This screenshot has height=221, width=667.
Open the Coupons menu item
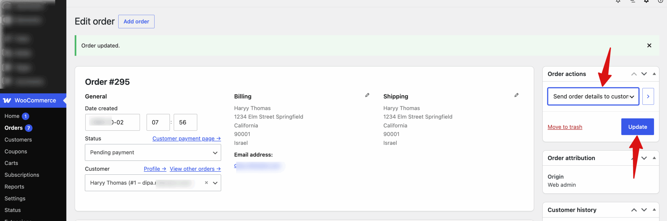(x=16, y=151)
